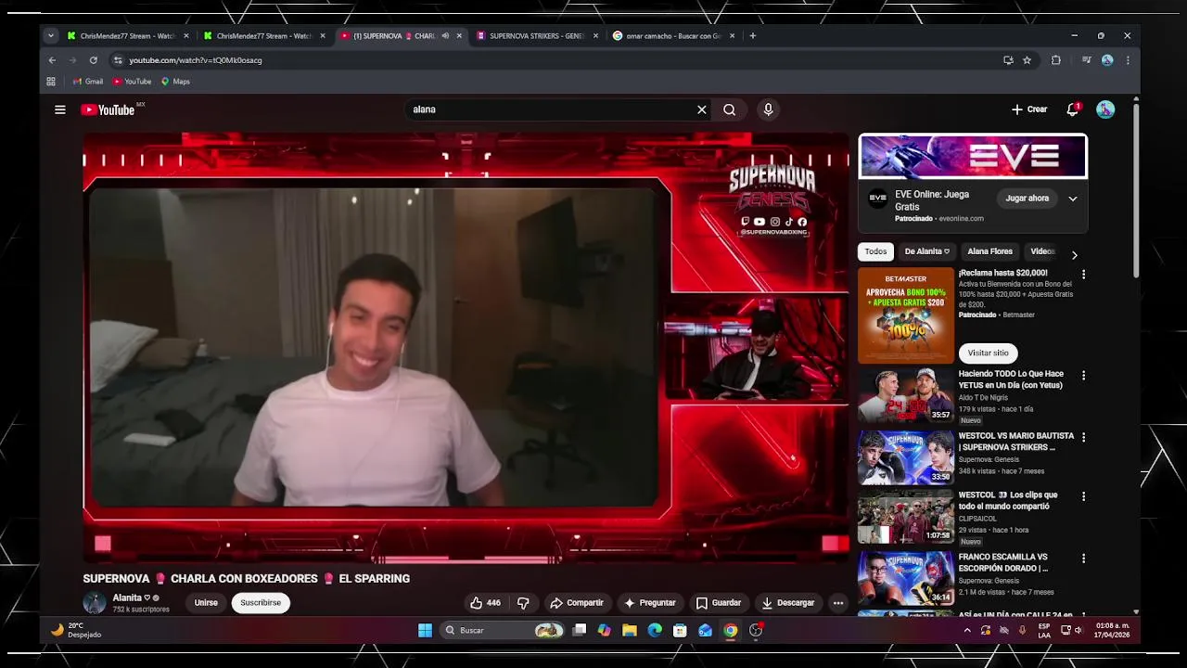
Task: Expand the EVE Online ad chevron
Action: (x=1073, y=199)
